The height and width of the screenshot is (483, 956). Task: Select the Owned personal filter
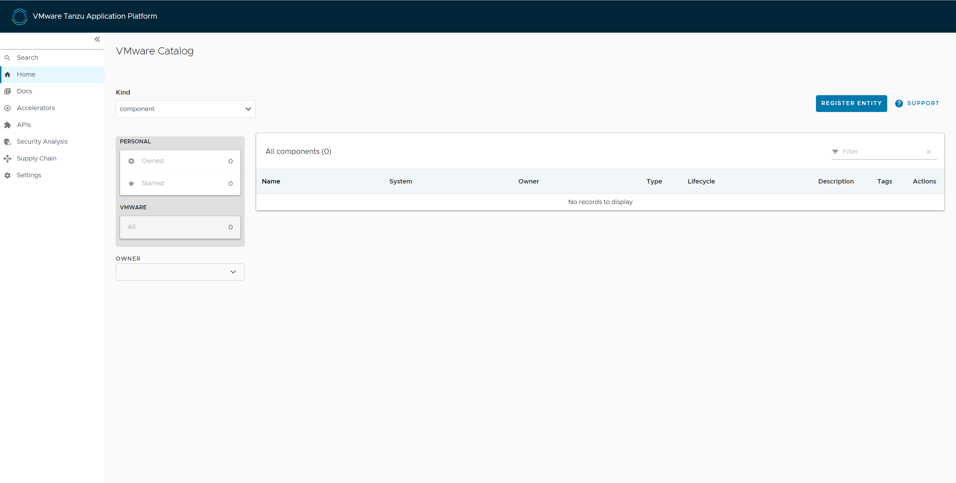click(x=180, y=161)
